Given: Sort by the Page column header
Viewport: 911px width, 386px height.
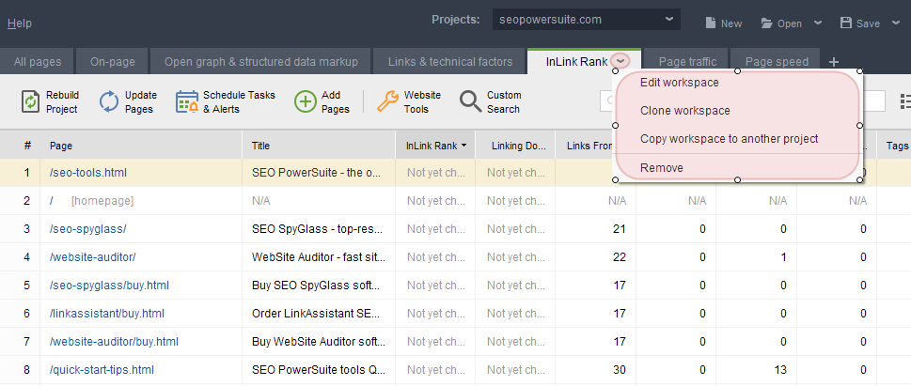Looking at the screenshot, I should tap(141, 146).
